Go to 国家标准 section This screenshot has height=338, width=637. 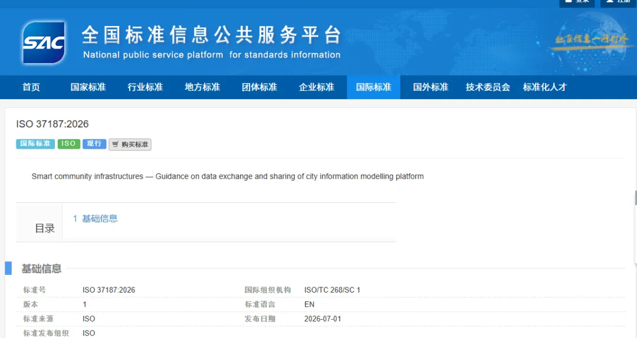88,87
